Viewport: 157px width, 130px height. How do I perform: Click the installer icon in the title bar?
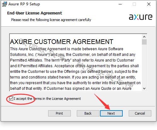4,4
